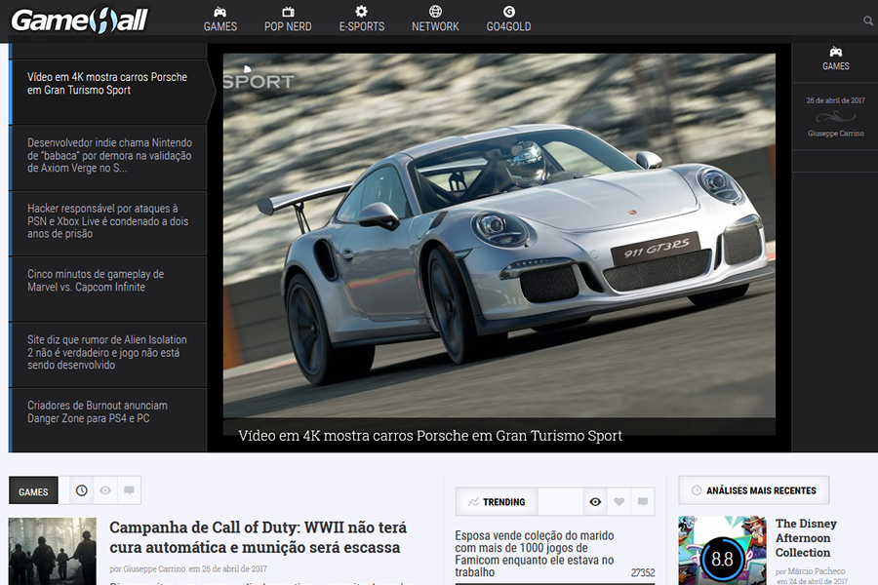The image size is (878, 585).
Task: Select the Análises Mais Recentes tab
Action: pos(754,490)
